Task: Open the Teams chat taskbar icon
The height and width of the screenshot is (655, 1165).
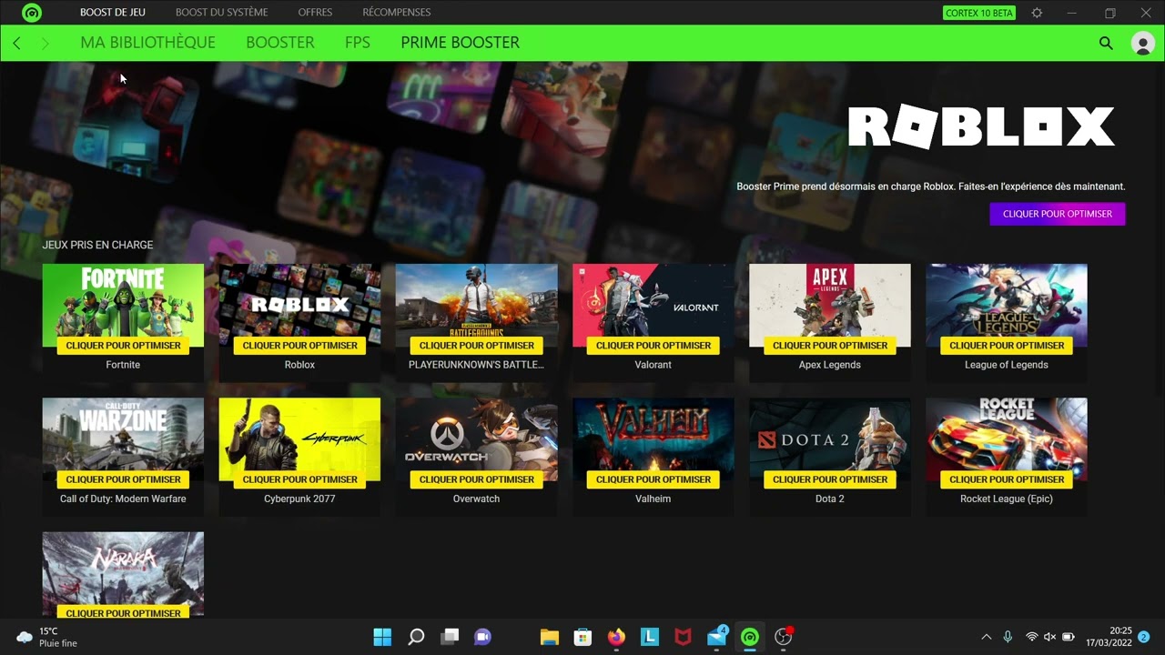Action: click(482, 637)
